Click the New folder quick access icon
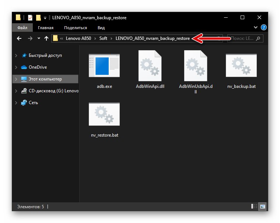Screen dimensions: 280x223 click(x=38, y=18)
